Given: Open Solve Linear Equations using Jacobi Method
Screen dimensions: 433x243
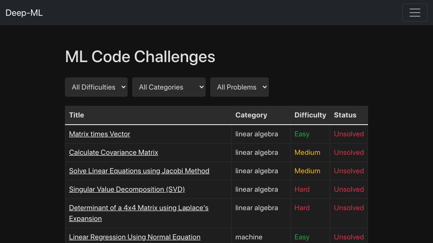Looking at the screenshot, I should click(139, 171).
